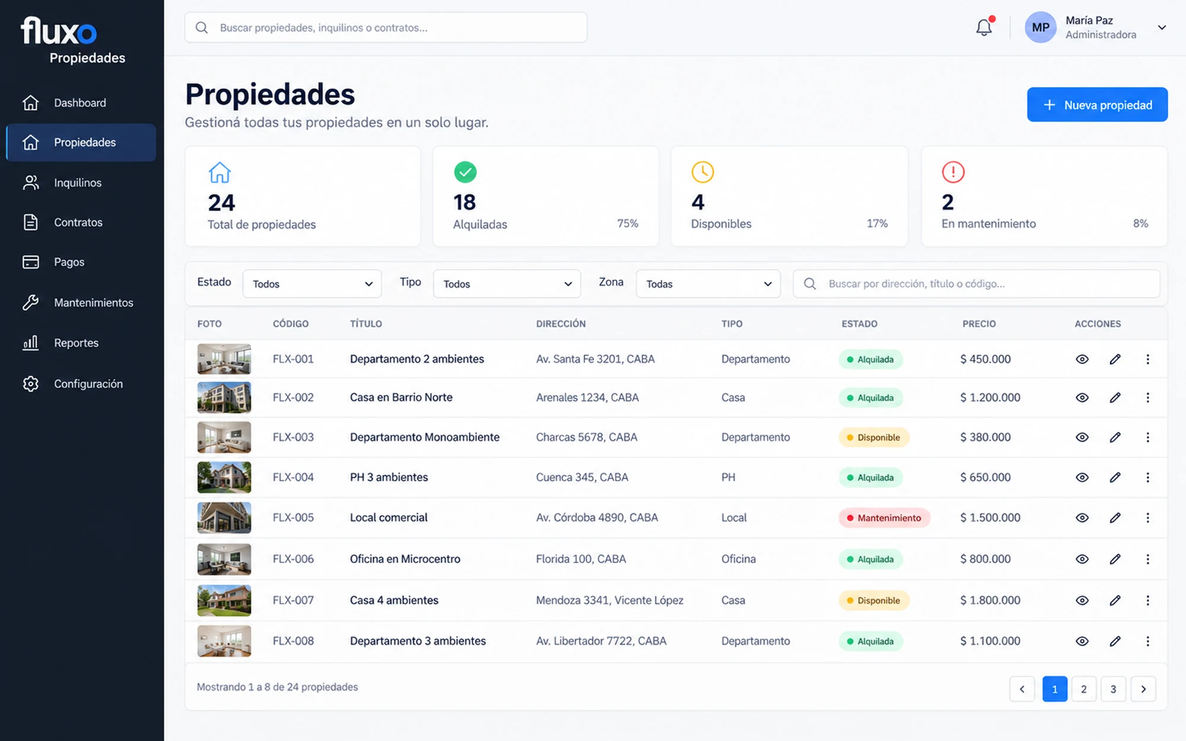
Task: Click the eye icon for FLX-002
Action: (x=1082, y=398)
